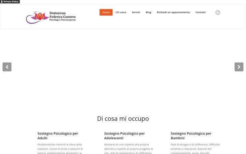Open the Contatti page
246x154 pixels.
tap(201, 12)
